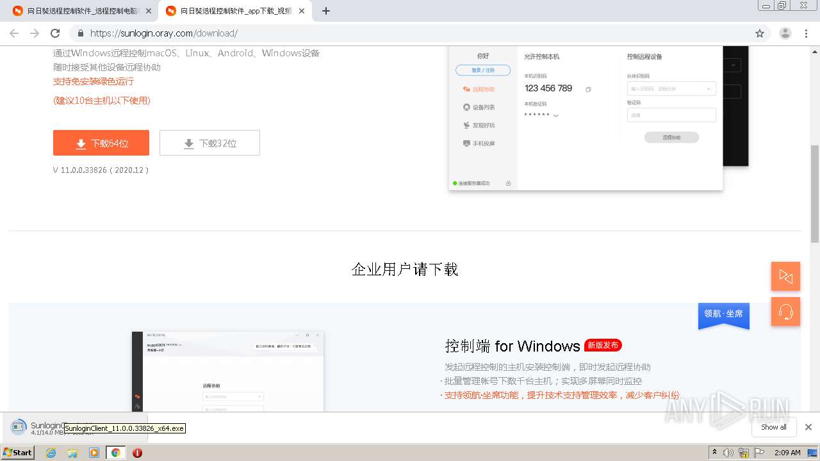Launch Internet Explorer from taskbar
This screenshot has width=820, height=461.
point(51,453)
